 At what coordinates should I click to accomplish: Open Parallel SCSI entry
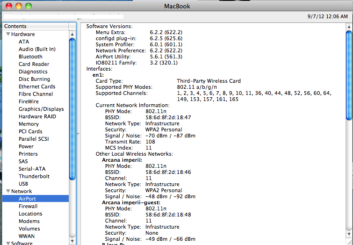34,139
